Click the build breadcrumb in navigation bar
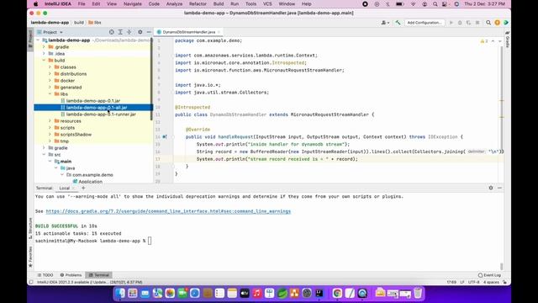 [79, 23]
